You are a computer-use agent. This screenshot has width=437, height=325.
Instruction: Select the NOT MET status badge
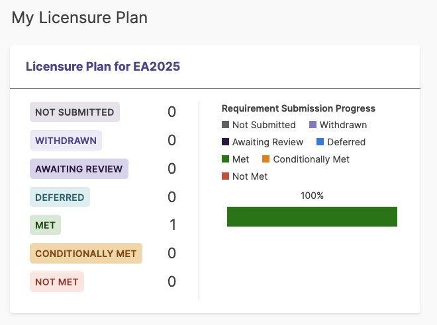(x=57, y=282)
